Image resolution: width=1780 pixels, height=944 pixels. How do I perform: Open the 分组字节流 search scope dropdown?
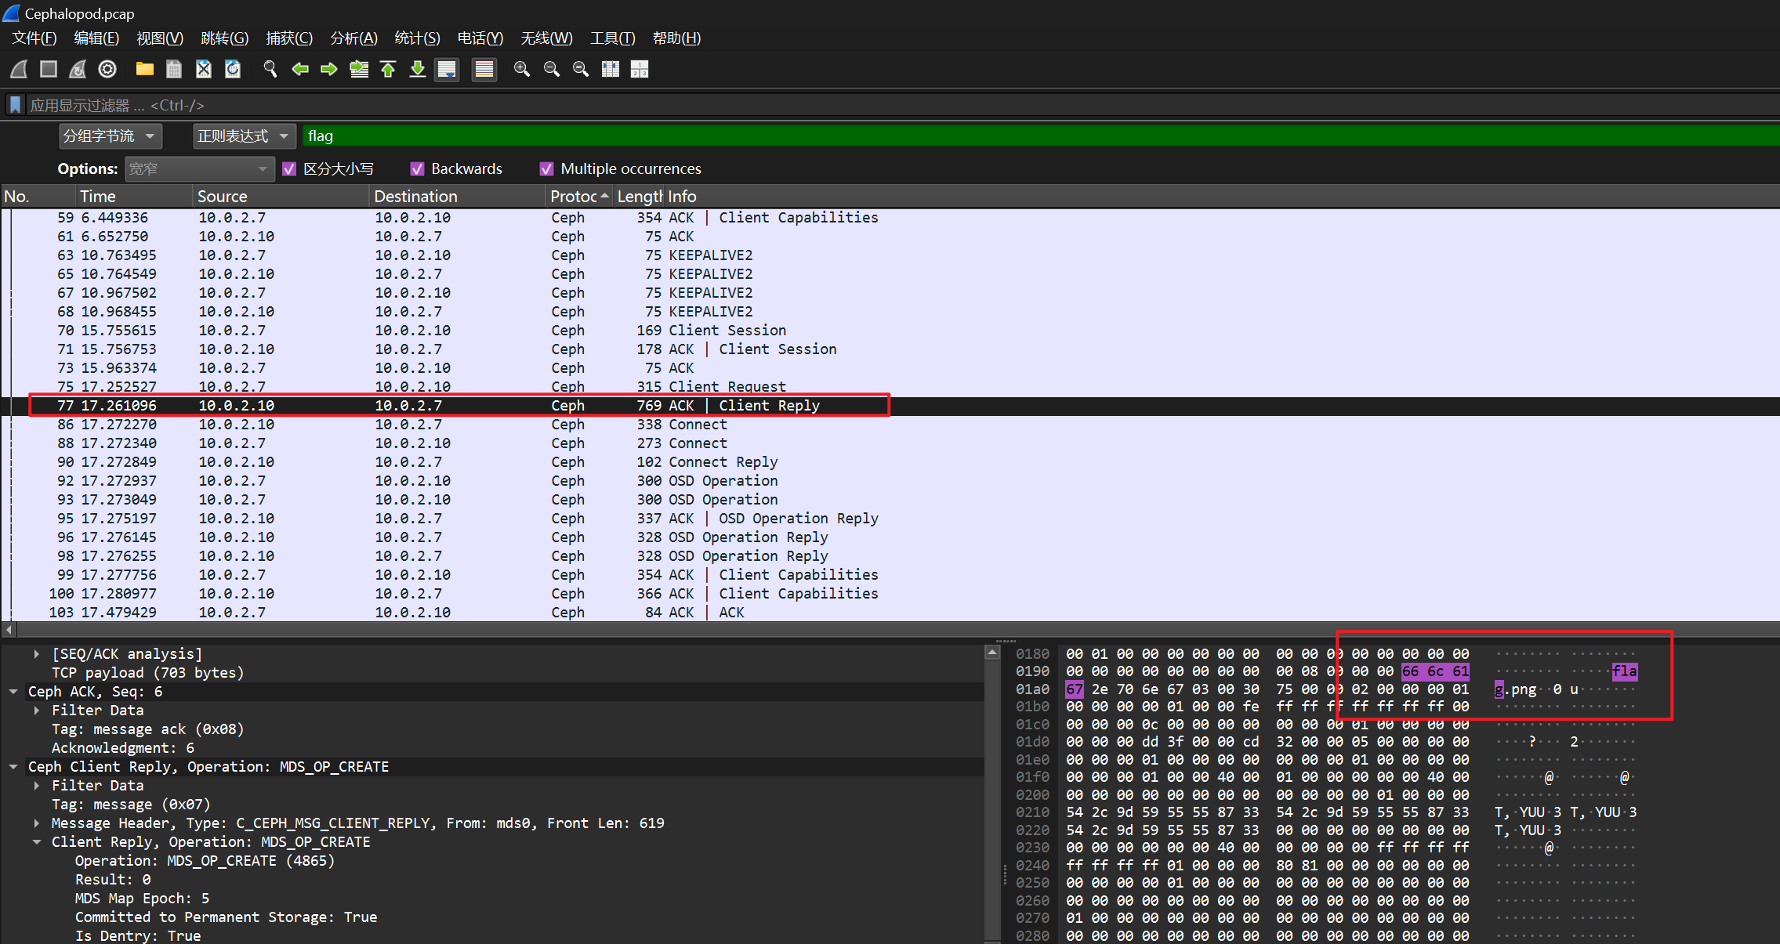tap(111, 136)
